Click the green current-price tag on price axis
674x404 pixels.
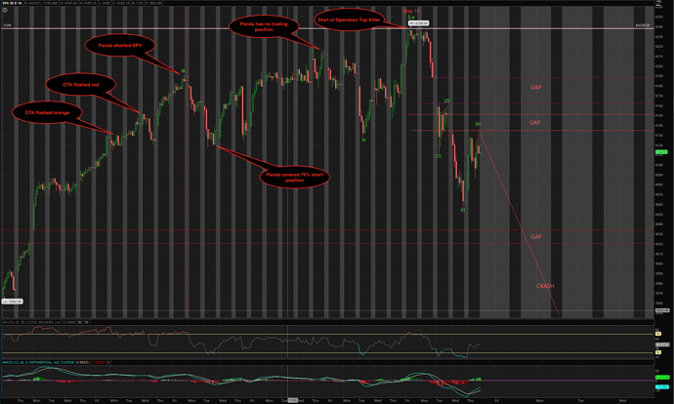coord(661,152)
